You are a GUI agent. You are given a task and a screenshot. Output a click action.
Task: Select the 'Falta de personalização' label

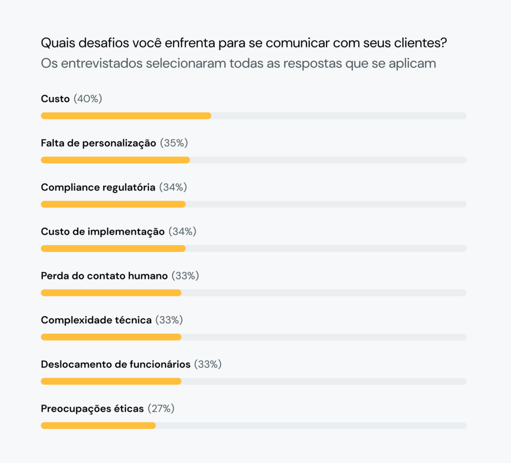click(x=98, y=143)
